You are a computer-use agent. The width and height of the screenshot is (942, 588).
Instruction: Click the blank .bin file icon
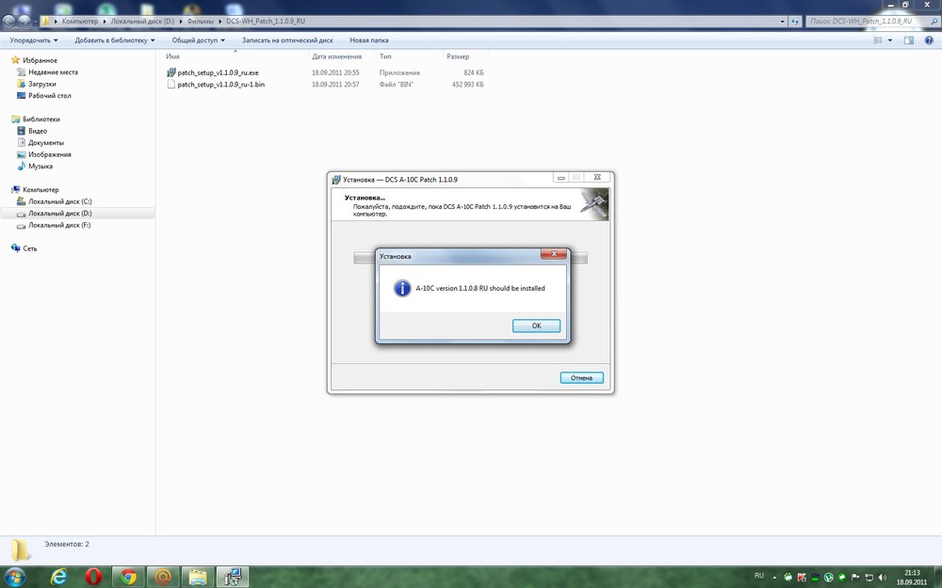tap(171, 85)
